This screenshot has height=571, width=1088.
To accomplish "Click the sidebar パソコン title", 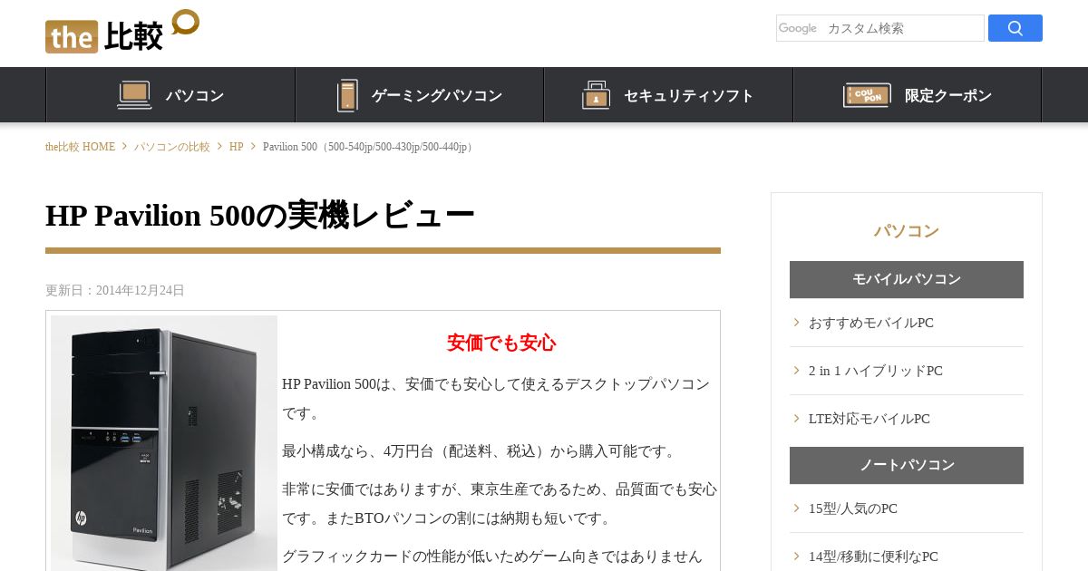I will 907,231.
